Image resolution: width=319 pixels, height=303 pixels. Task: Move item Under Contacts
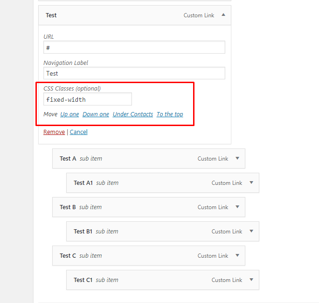133,114
